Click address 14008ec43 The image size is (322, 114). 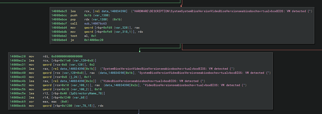18,77
